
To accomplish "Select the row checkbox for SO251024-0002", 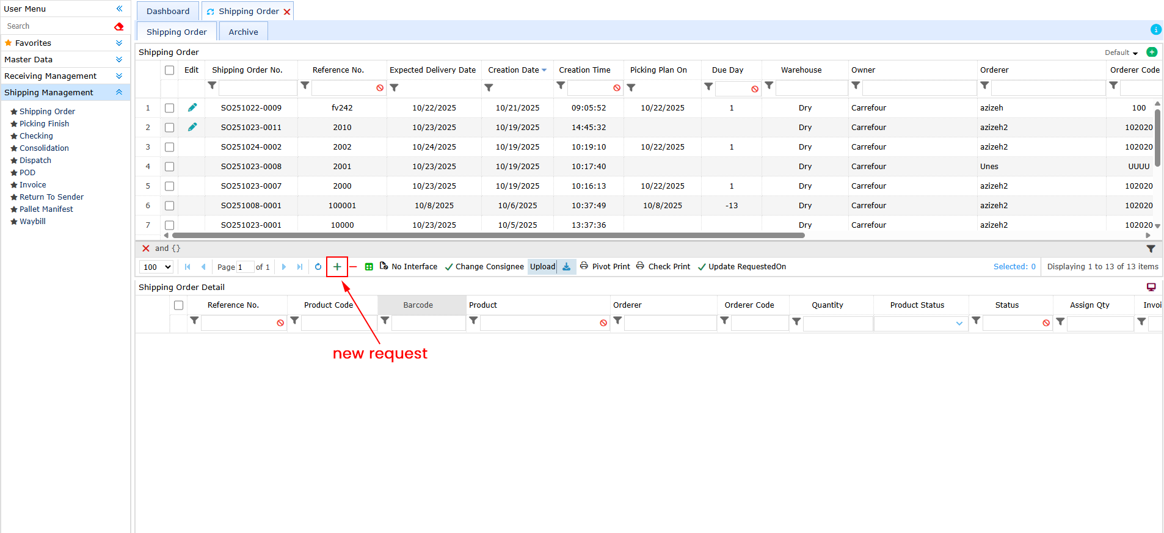I will point(170,147).
